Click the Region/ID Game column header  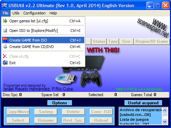coord(152,42)
